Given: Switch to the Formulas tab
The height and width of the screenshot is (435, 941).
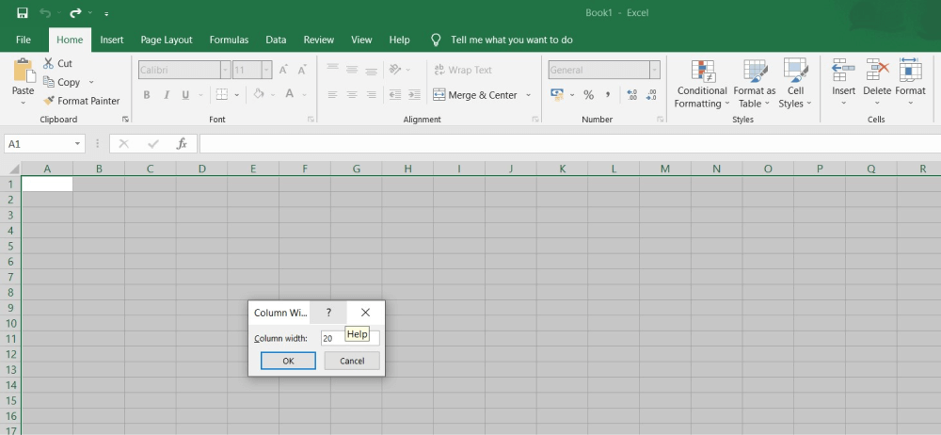Looking at the screenshot, I should (229, 40).
